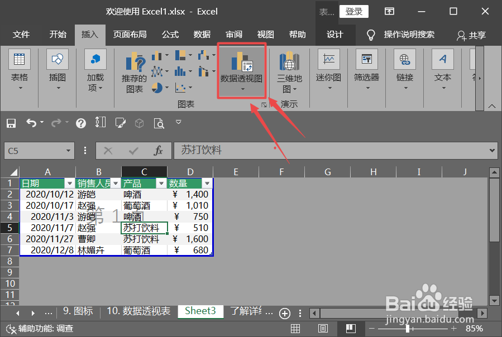Insert a hierarchy chart
Screen dimensions: 502x337
click(x=184, y=55)
